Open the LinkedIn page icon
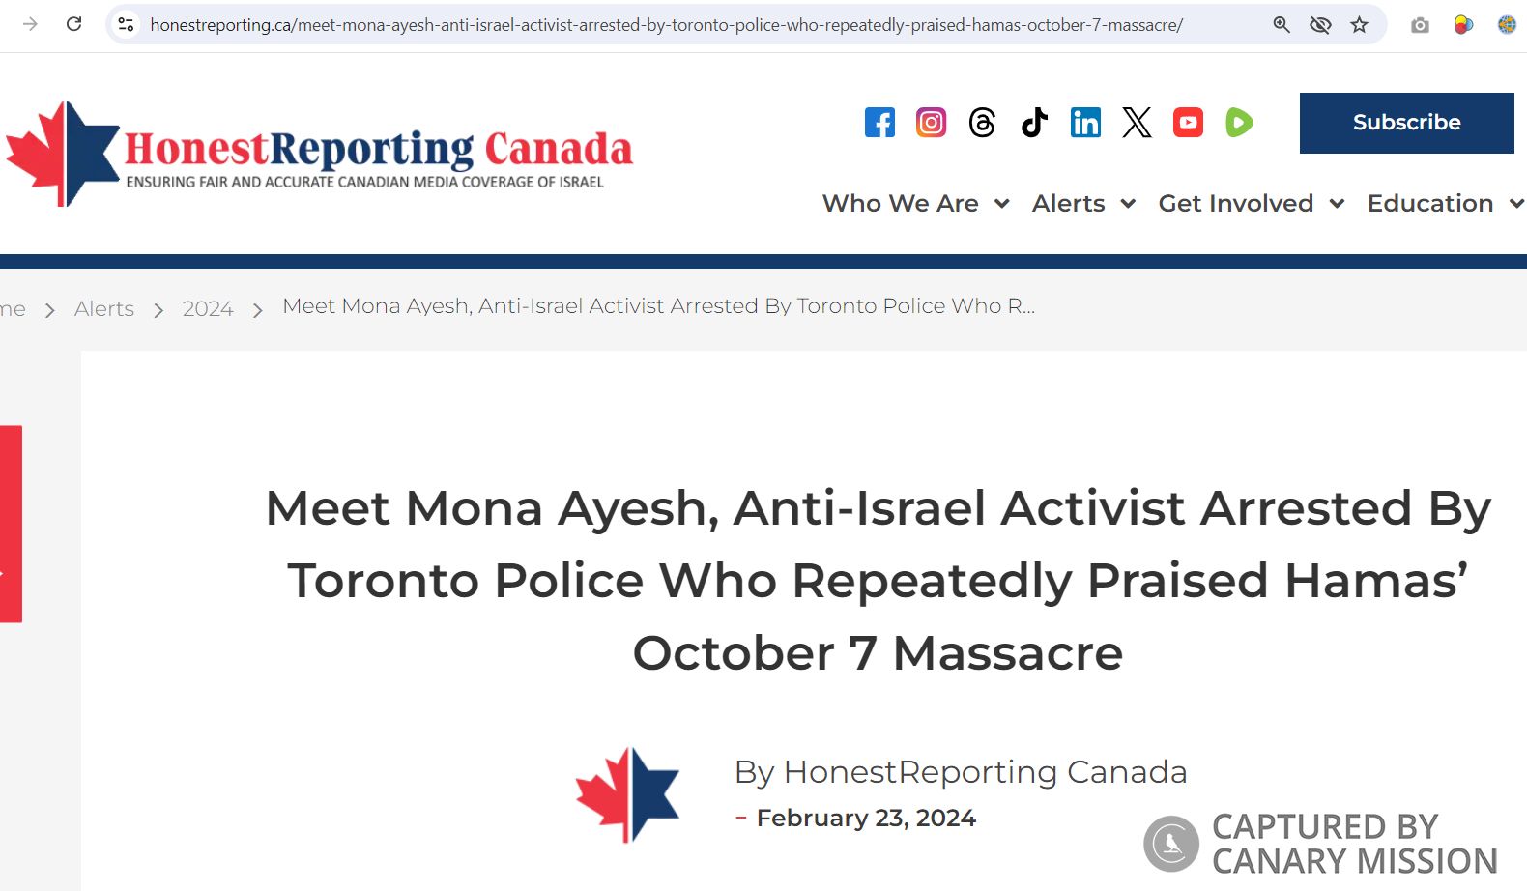Image resolution: width=1527 pixels, height=891 pixels. point(1085,123)
